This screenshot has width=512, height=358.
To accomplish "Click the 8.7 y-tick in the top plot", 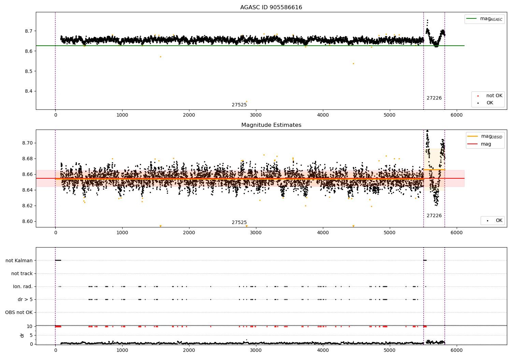I will point(29,31).
